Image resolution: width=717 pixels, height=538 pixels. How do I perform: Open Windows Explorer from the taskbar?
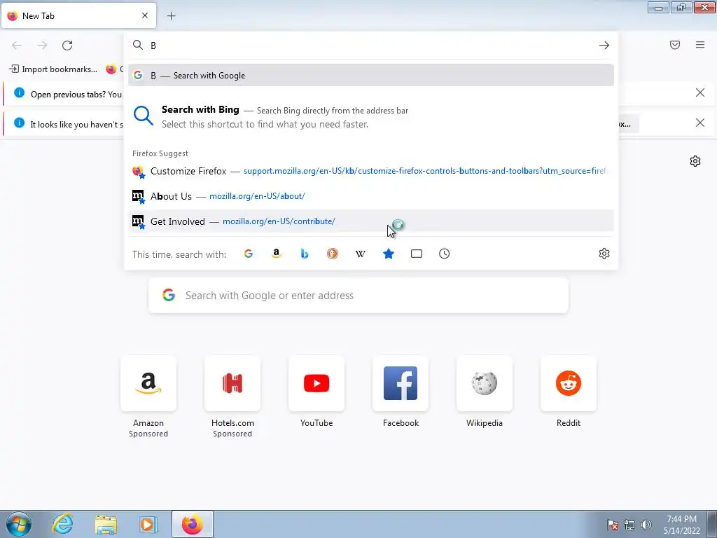click(105, 524)
